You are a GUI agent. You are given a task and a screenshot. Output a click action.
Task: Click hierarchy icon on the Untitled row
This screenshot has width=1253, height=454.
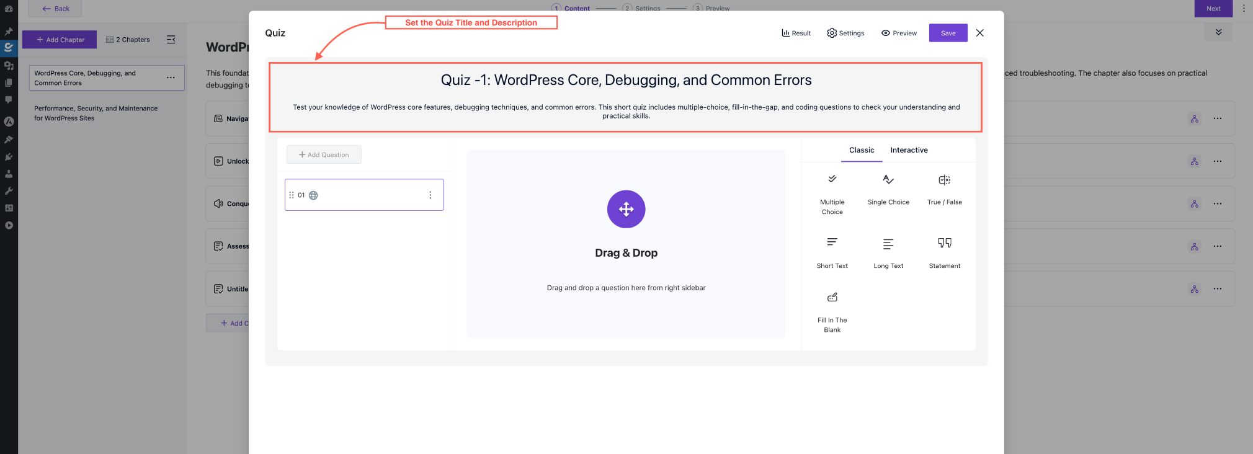click(x=1194, y=289)
